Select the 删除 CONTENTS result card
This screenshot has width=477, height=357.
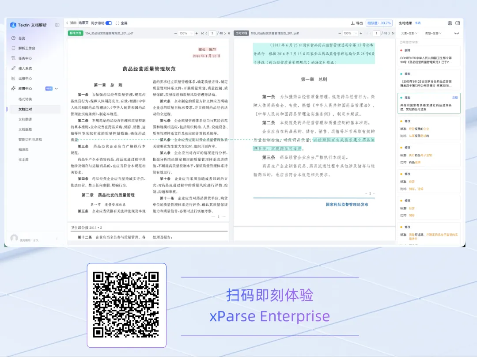pos(429,56)
